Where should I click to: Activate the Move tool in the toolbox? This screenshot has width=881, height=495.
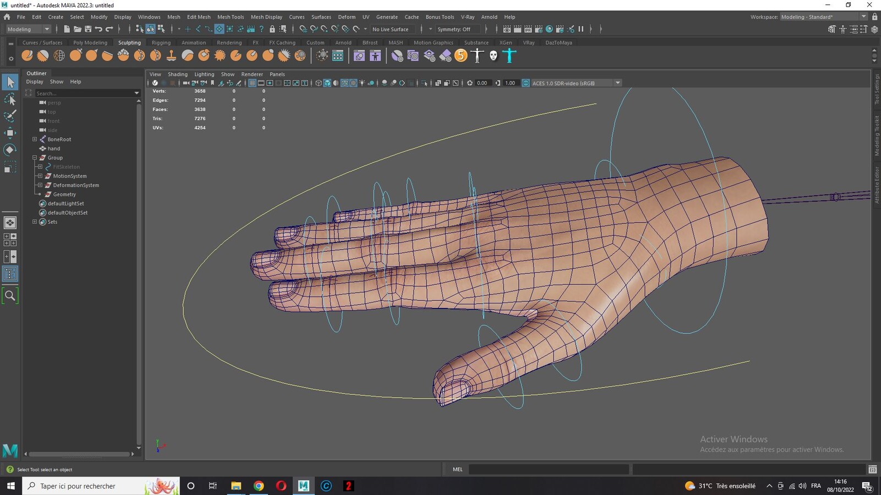(x=10, y=133)
